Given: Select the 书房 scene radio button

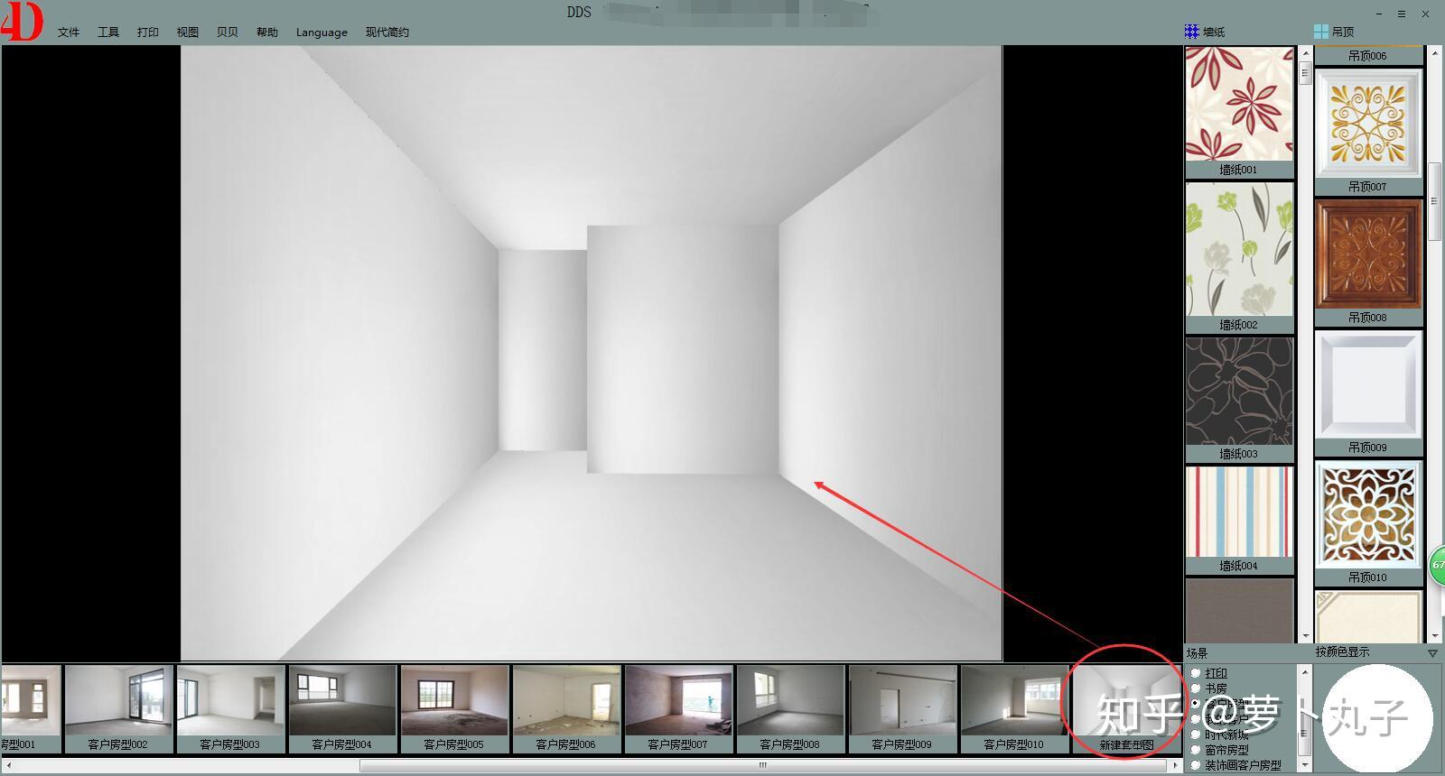Looking at the screenshot, I should [1196, 688].
